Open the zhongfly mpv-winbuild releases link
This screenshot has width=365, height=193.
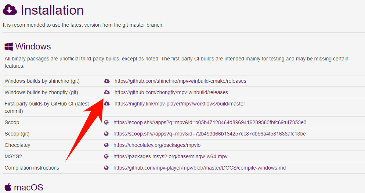coord(171,92)
